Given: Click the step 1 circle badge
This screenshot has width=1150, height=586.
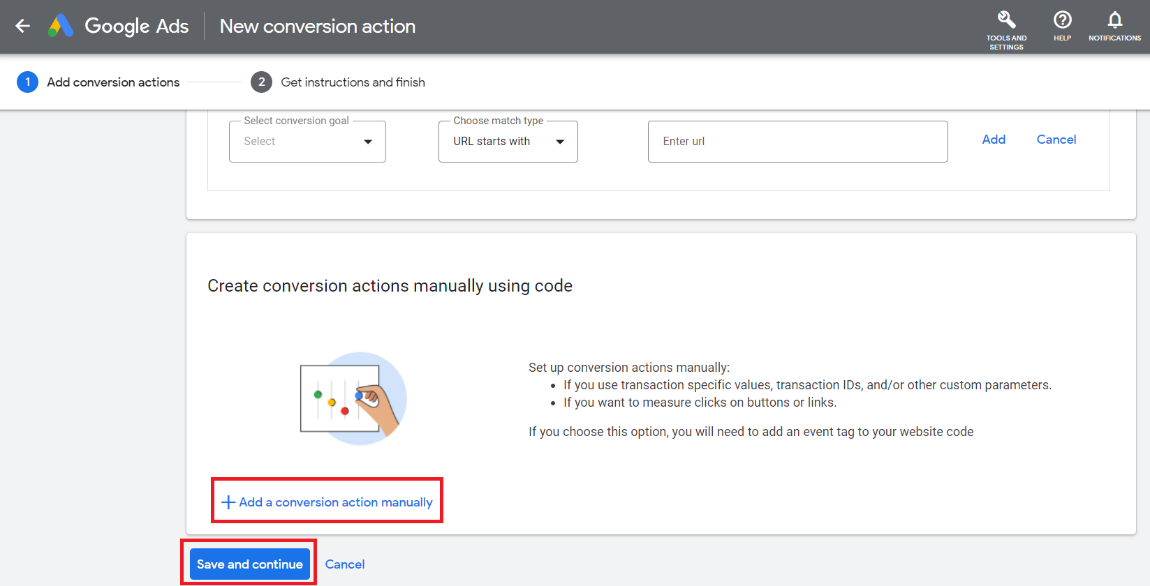Looking at the screenshot, I should (27, 82).
